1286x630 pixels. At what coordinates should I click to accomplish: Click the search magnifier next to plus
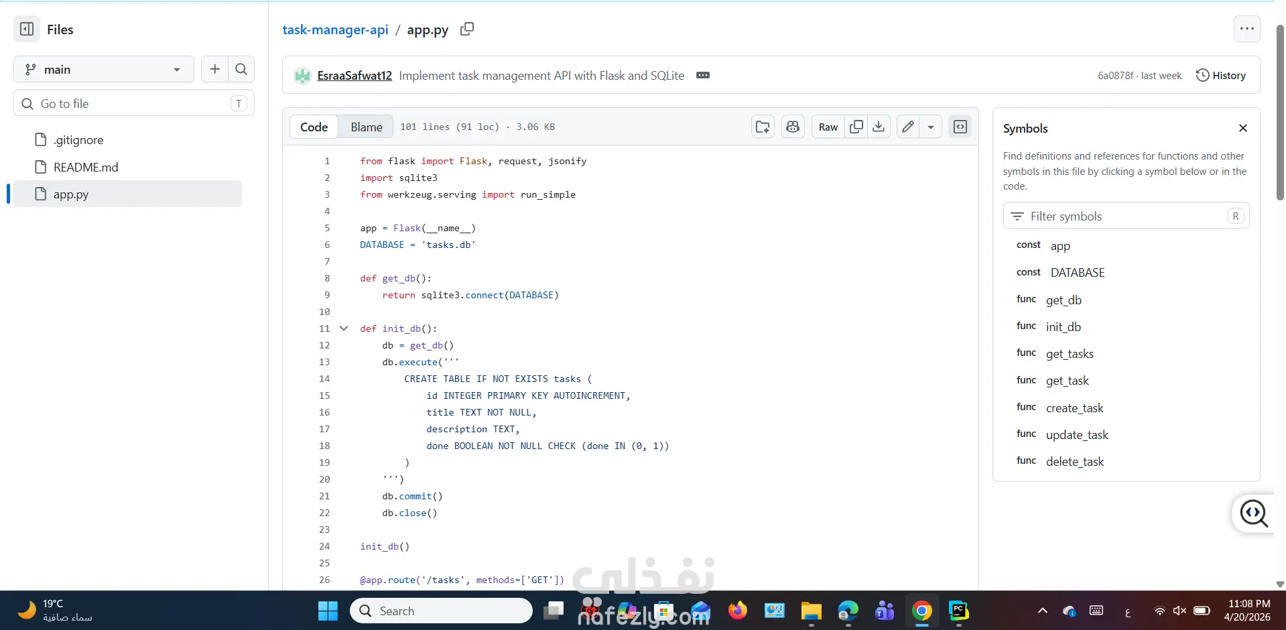coord(241,69)
